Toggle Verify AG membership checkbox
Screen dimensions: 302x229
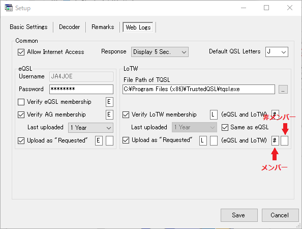coord(21,114)
